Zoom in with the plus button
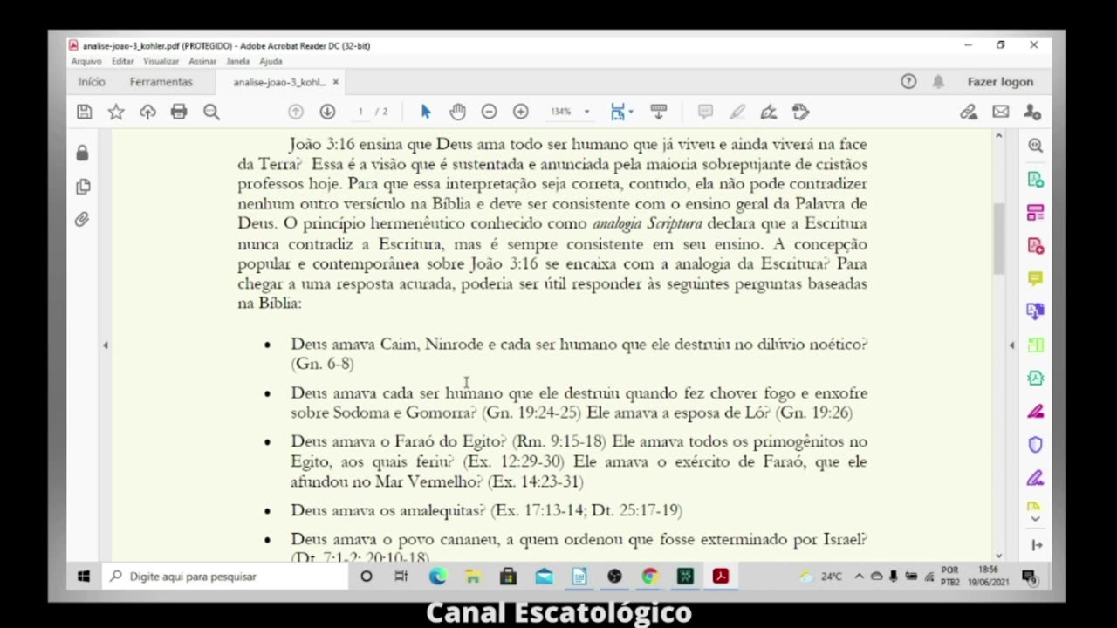The width and height of the screenshot is (1117, 628). pos(521,112)
